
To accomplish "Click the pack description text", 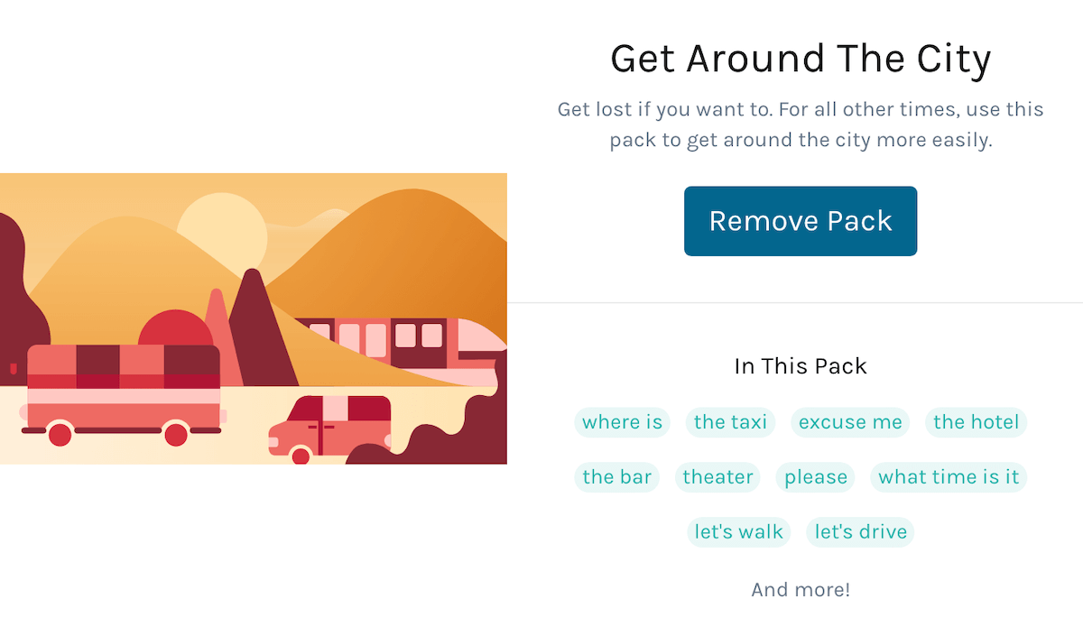I will click(800, 124).
